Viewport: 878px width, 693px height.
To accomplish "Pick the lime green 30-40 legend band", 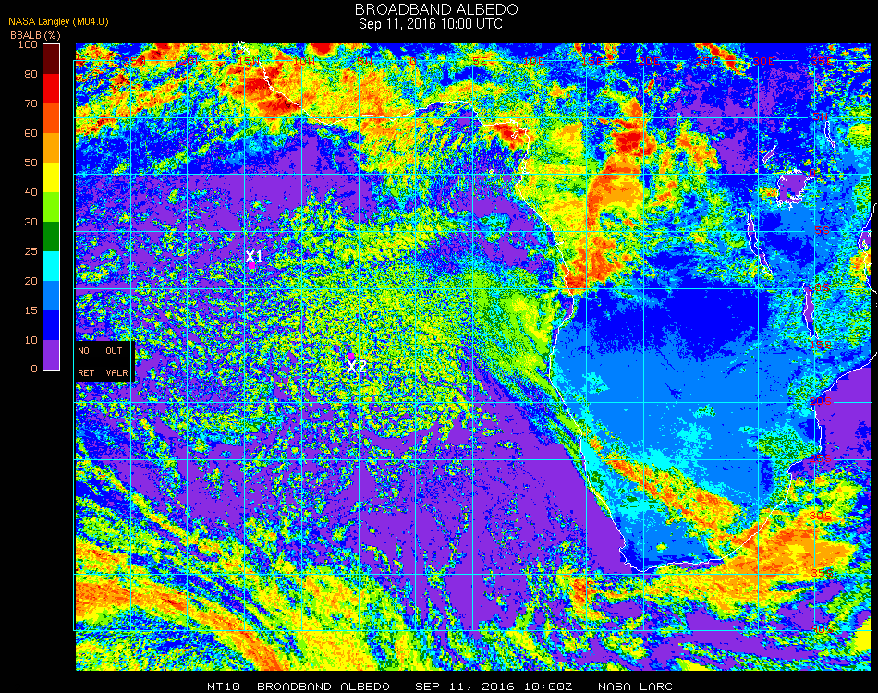I will [52, 207].
